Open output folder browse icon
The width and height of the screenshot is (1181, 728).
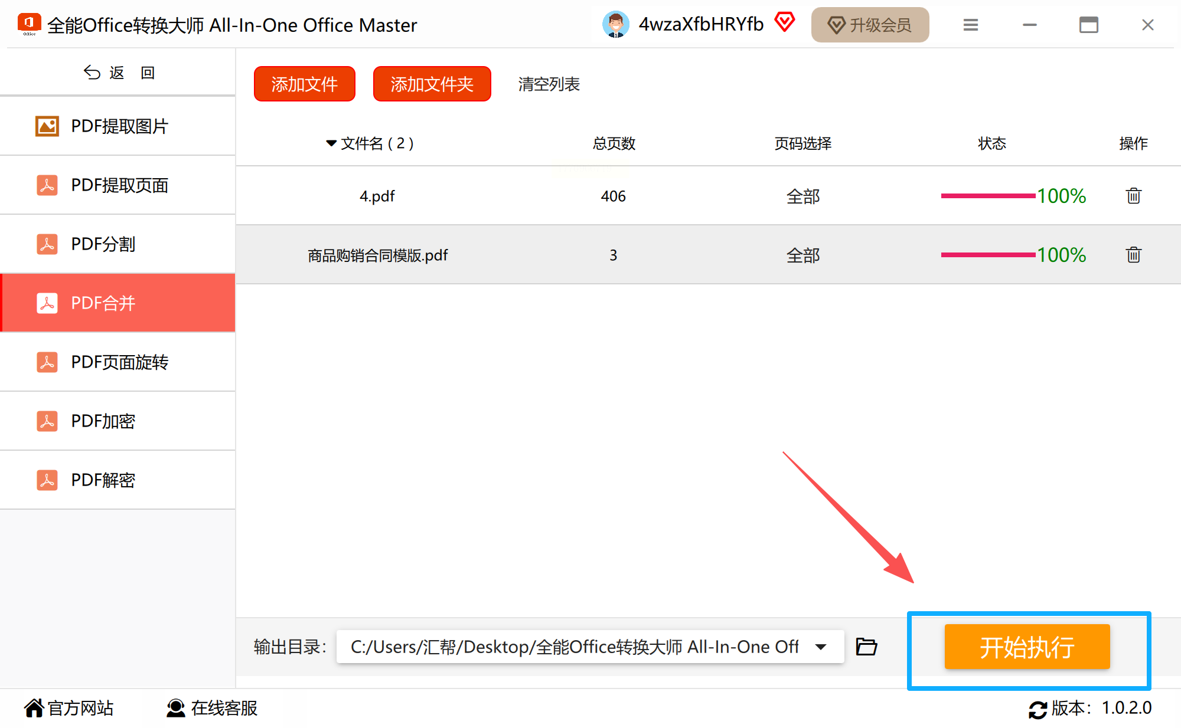click(x=866, y=647)
